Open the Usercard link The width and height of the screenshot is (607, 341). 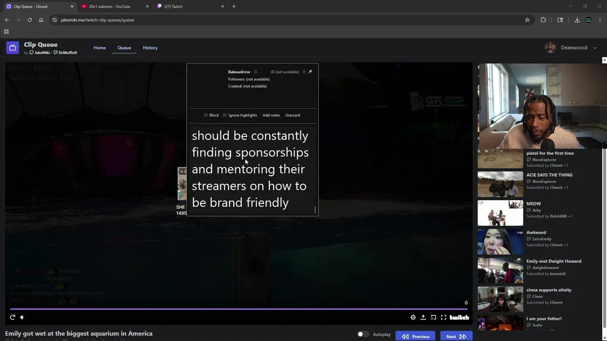point(293,115)
